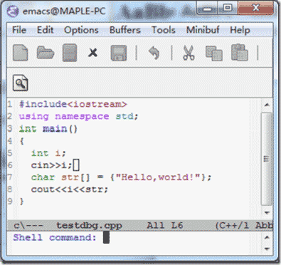Open the directory browser (Dired) icon
This screenshot has width=281, height=265.
(70, 53)
